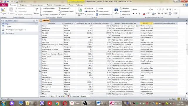Open Viber from the taskbar

click(x=42, y=103)
